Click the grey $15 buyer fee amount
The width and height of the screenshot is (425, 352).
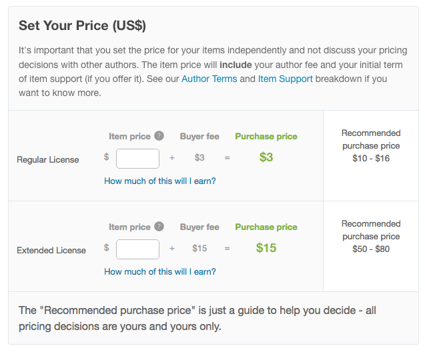pyautogui.click(x=199, y=248)
